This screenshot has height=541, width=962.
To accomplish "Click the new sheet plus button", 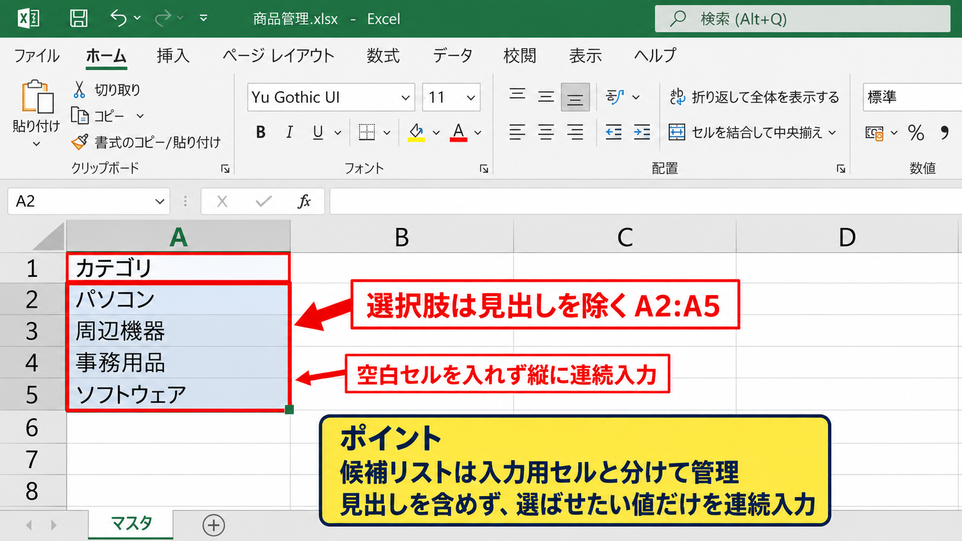I will coord(213,525).
